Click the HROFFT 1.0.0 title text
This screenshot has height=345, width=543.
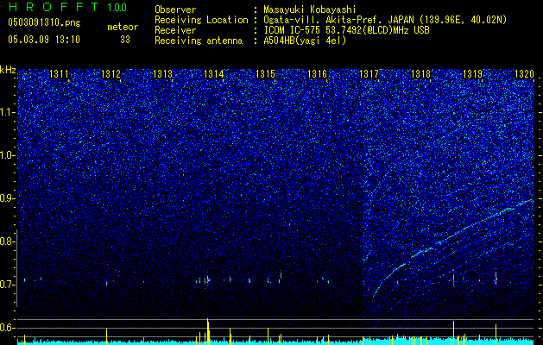click(x=67, y=7)
